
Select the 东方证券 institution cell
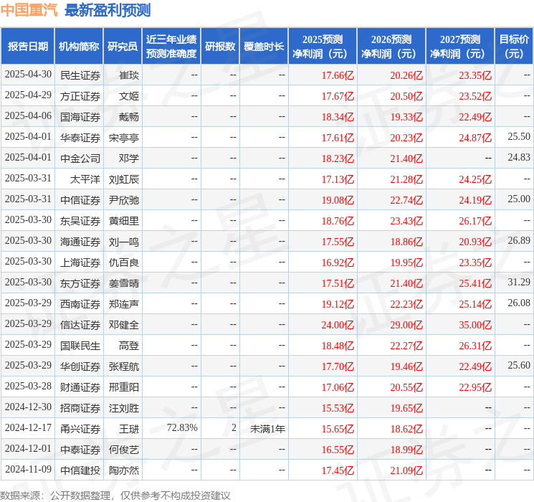pyautogui.click(x=80, y=283)
